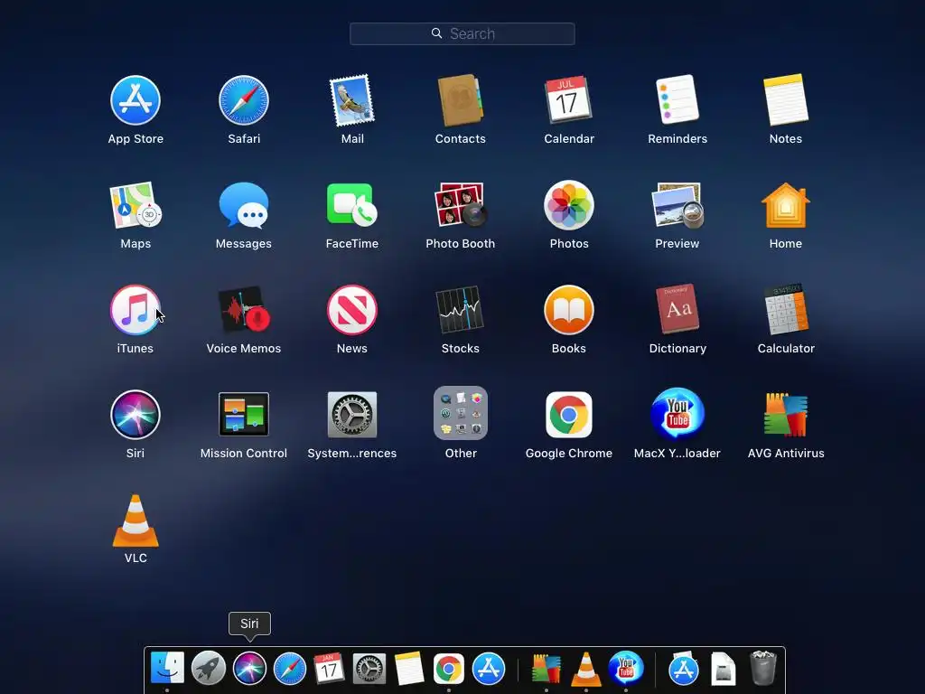Open System Preferences from Launchpad grid

352,415
